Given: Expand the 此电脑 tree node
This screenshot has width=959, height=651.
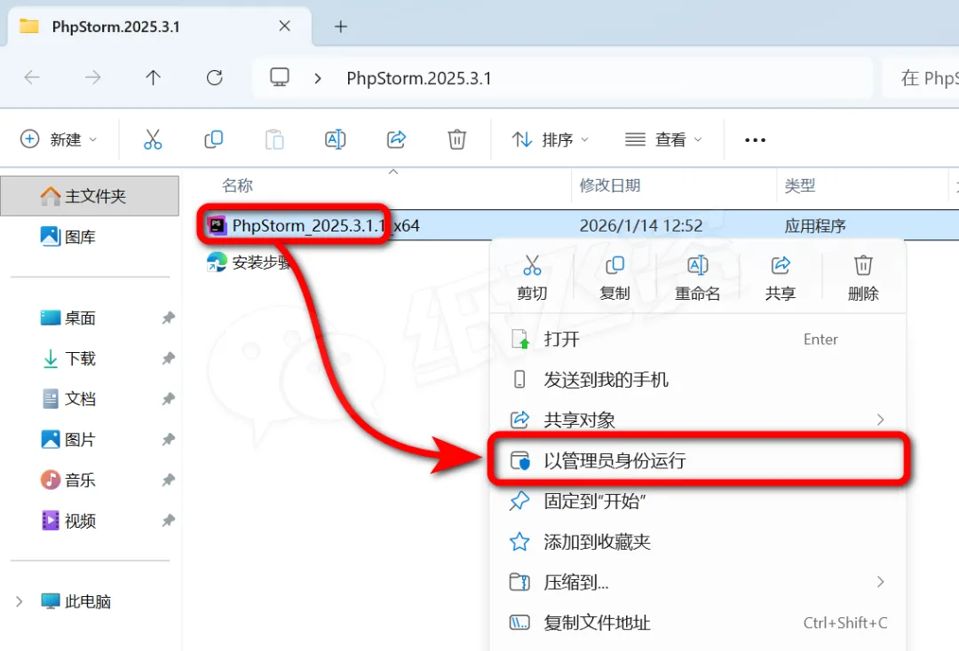Looking at the screenshot, I should coord(19,601).
